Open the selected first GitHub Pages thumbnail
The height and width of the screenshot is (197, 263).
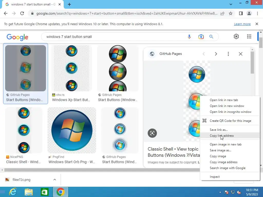tap(25, 68)
